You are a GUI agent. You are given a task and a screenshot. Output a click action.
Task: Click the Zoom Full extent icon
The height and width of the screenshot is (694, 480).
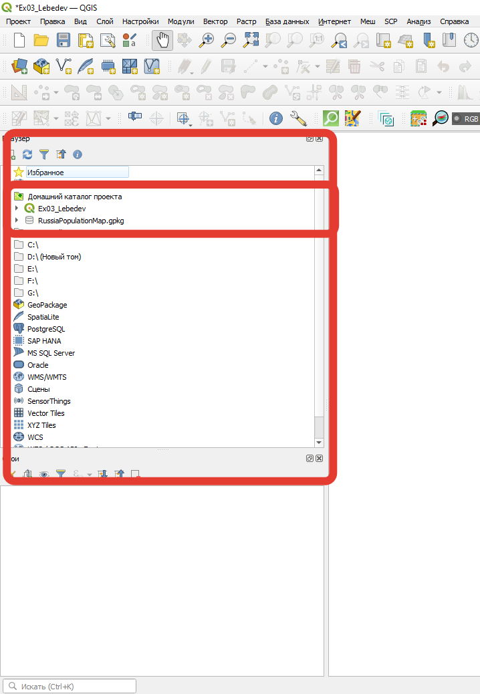250,40
